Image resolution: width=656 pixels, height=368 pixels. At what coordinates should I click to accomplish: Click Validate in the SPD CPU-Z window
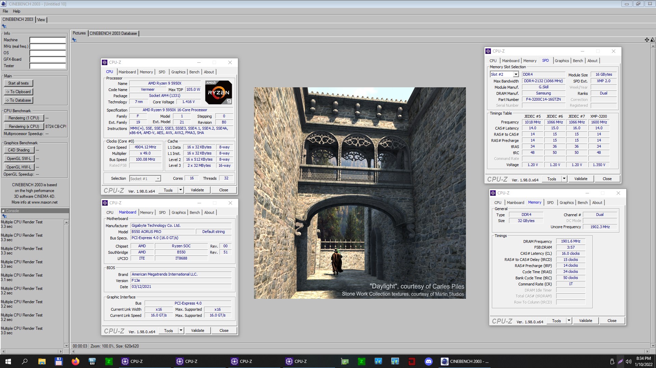(x=580, y=179)
